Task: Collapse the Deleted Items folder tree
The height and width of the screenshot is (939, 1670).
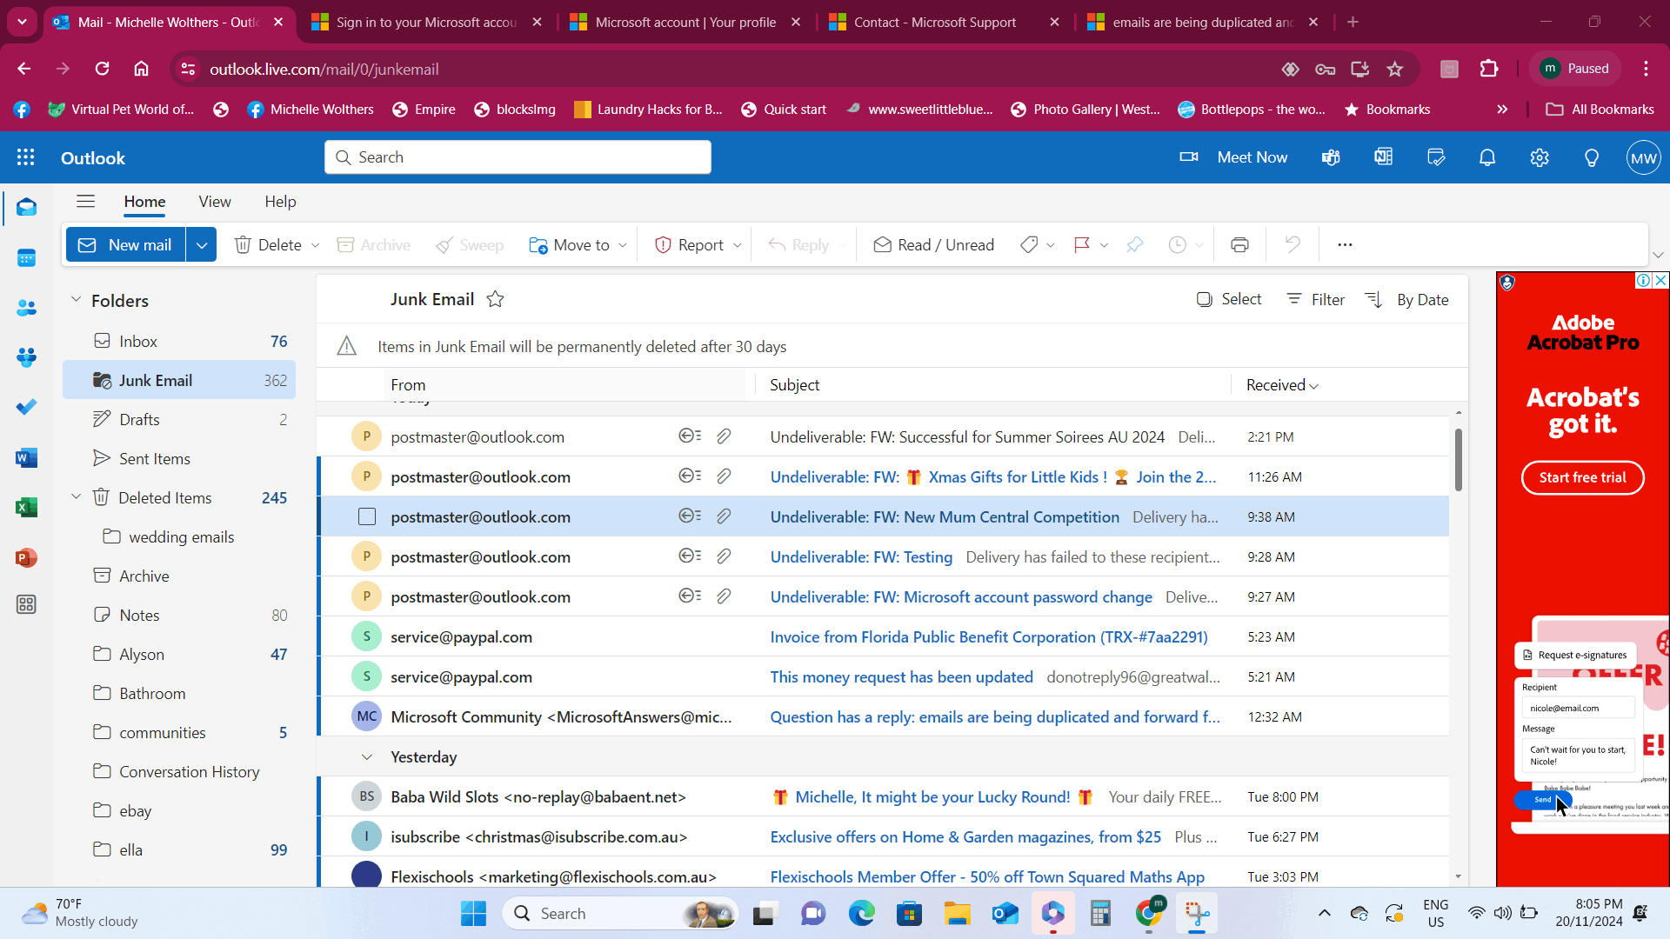Action: [76, 497]
